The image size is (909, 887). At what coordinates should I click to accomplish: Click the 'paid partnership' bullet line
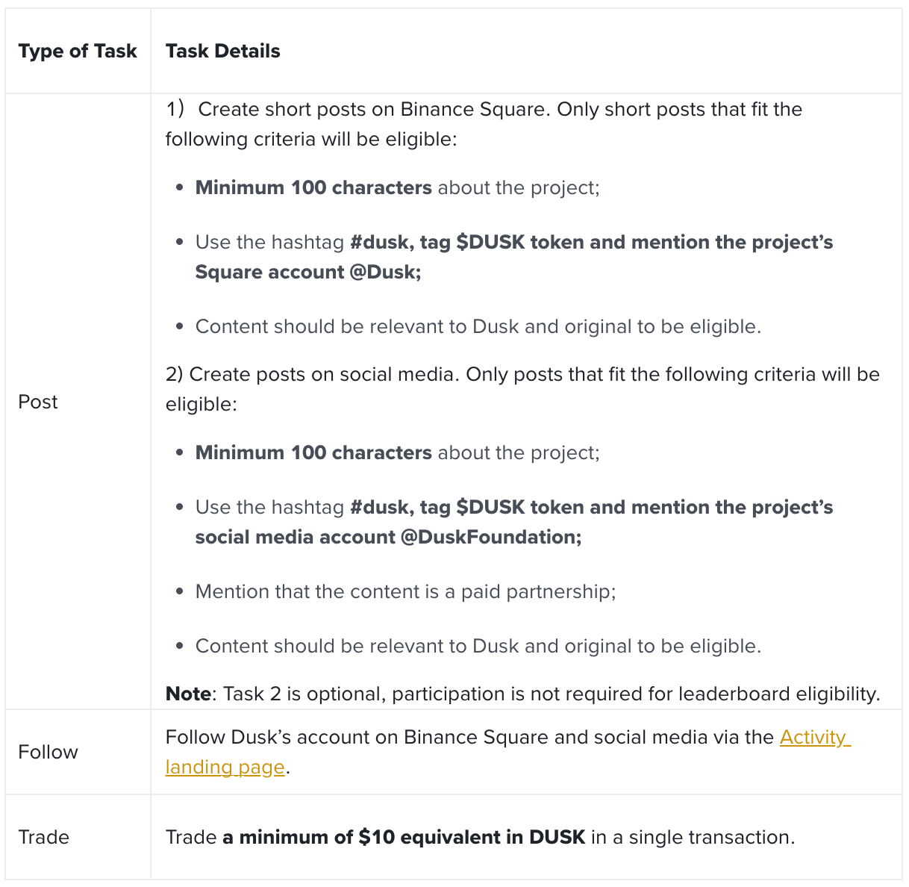point(405,591)
